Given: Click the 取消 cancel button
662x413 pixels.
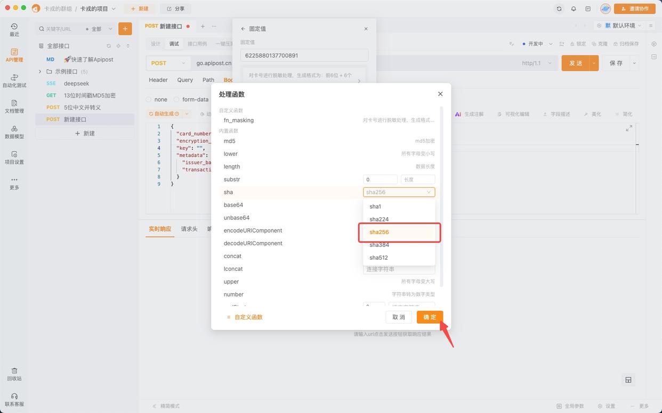Looking at the screenshot, I should point(399,317).
